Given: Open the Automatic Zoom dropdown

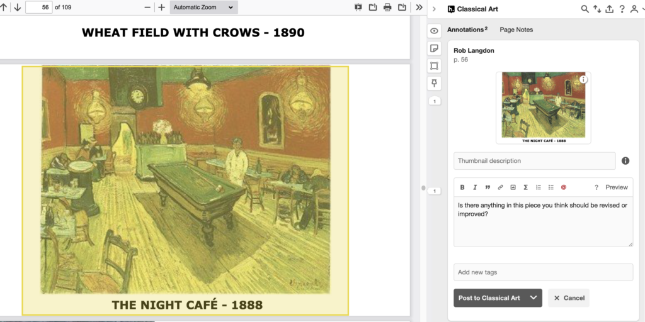Looking at the screenshot, I should (203, 7).
